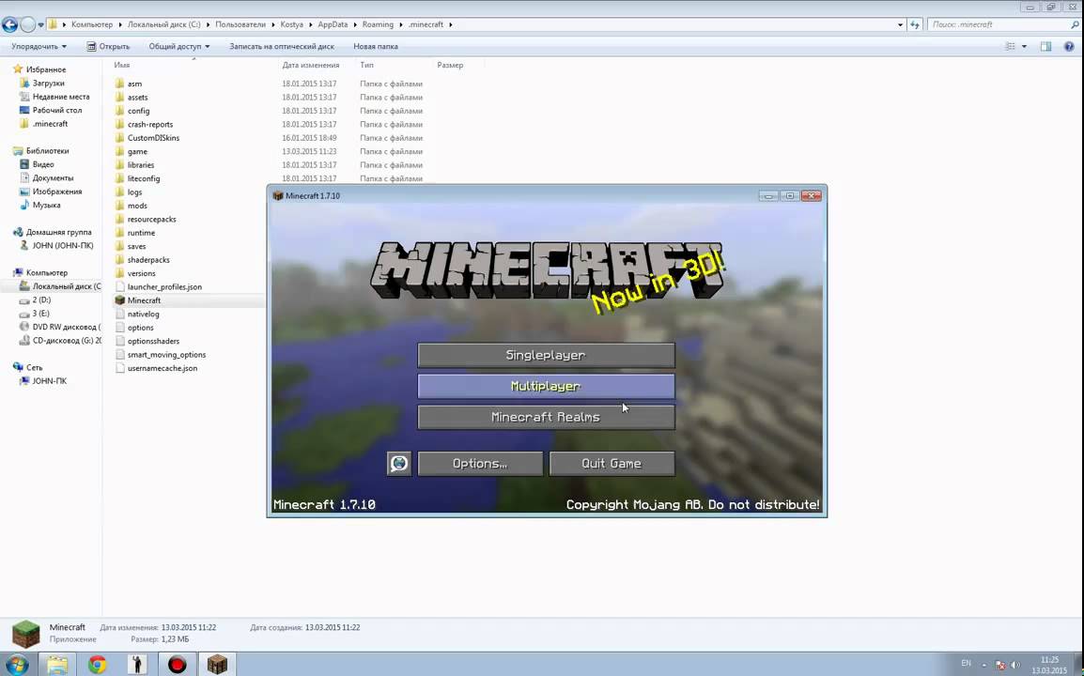Sort by Тип column header

click(x=366, y=65)
